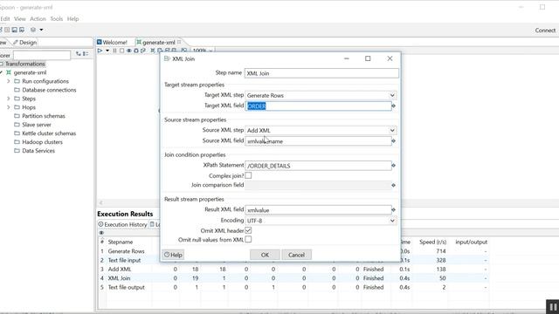Viewport: 559px width, 314px height.
Task: Click the Save As icon in main toolbar
Action: pyautogui.click(x=22, y=30)
